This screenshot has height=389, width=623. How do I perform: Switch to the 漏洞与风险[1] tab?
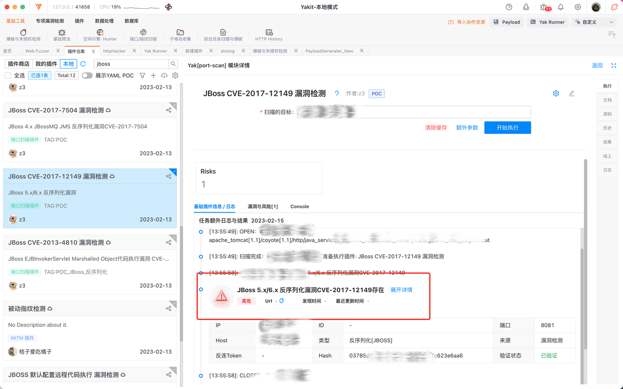tap(263, 207)
